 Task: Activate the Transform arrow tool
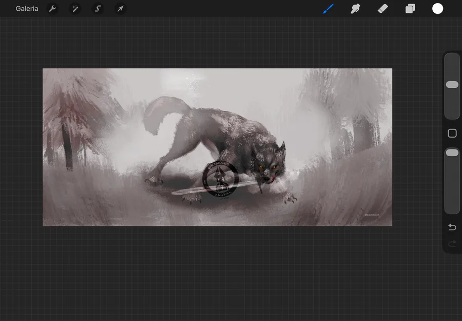pos(120,9)
